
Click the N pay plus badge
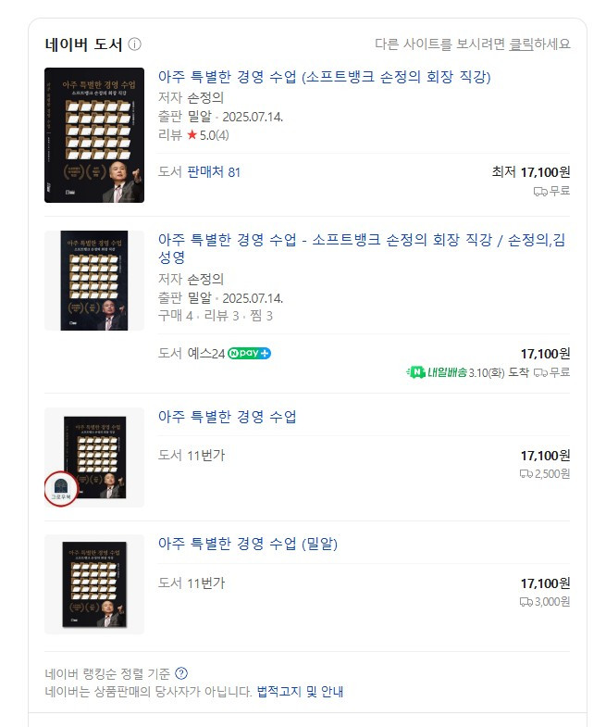pos(249,353)
